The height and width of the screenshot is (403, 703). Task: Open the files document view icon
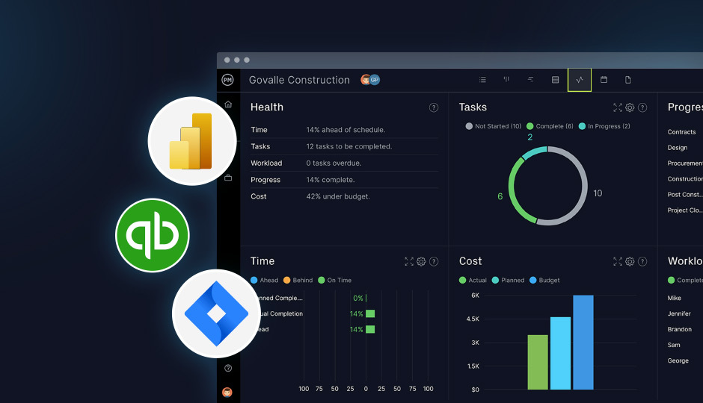(628, 80)
